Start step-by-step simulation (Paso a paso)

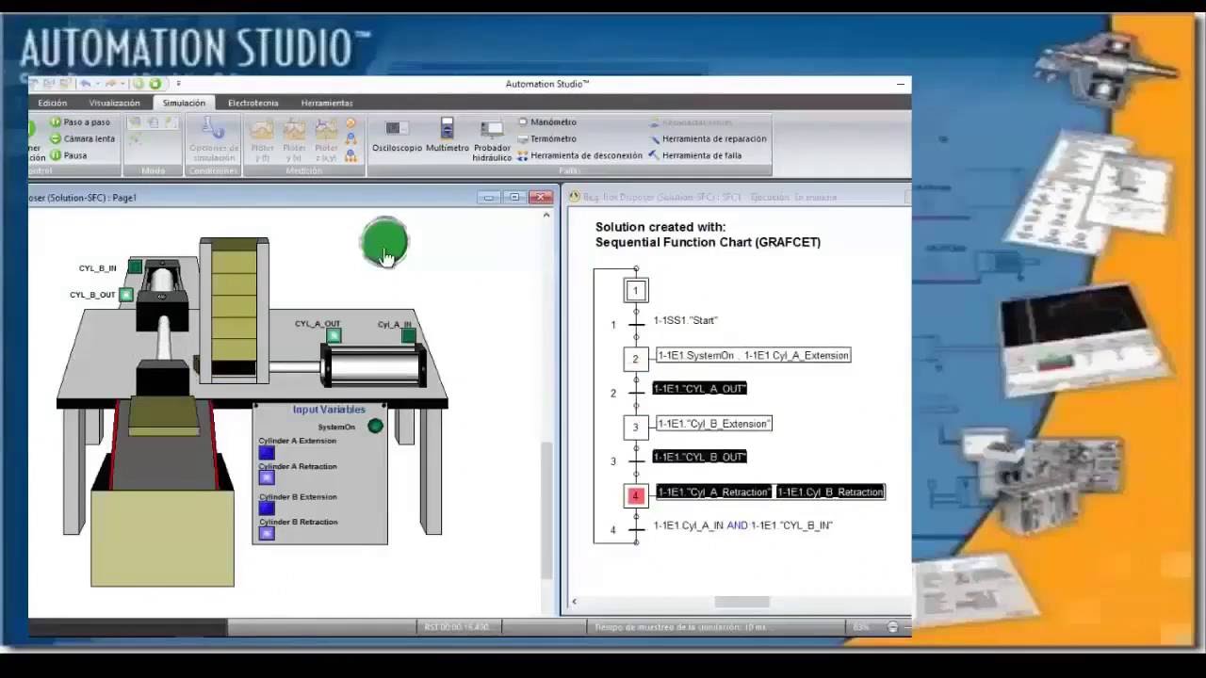pyautogui.click(x=80, y=122)
